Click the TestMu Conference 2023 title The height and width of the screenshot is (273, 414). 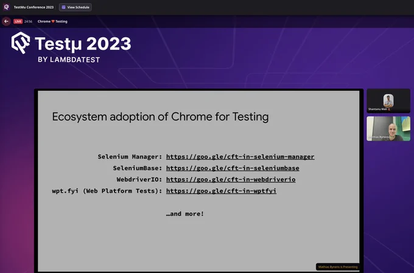coord(33,7)
